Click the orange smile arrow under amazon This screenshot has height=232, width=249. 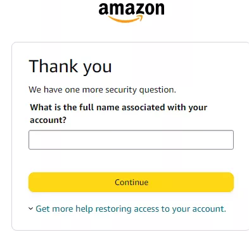point(126,18)
